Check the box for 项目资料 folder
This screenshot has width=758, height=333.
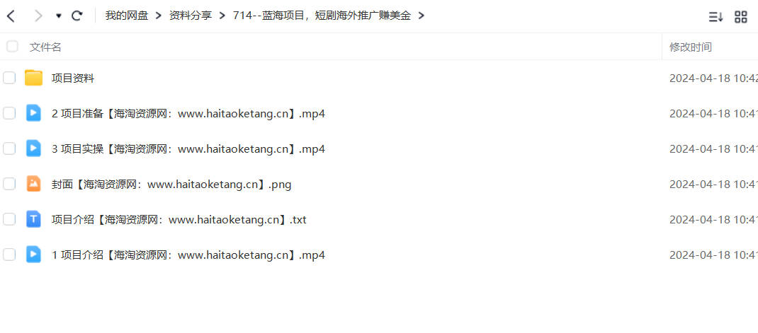coord(9,78)
